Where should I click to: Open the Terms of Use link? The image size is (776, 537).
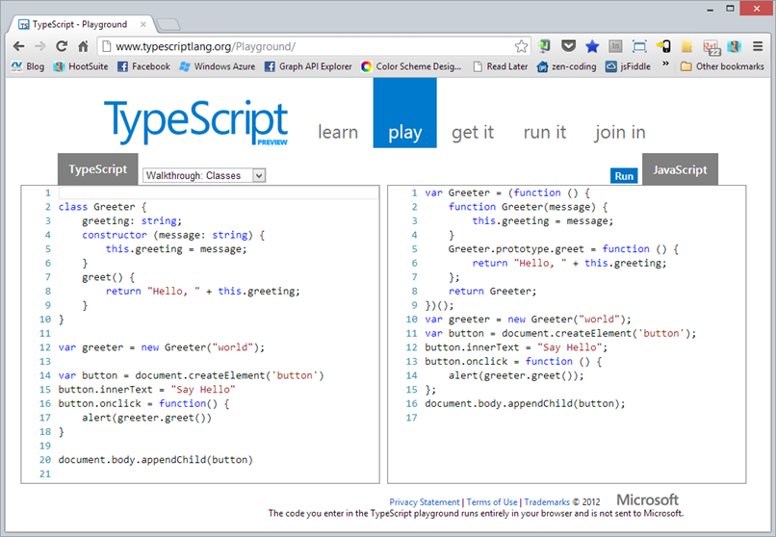(492, 502)
